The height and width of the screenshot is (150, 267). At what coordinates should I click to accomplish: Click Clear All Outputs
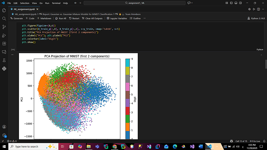(92, 18)
